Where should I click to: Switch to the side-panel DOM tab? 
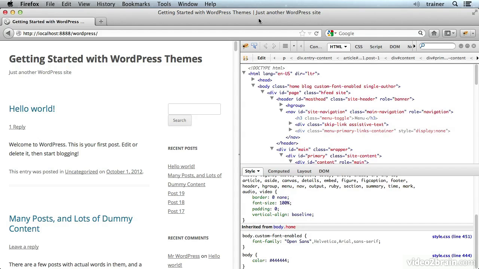[324, 171]
